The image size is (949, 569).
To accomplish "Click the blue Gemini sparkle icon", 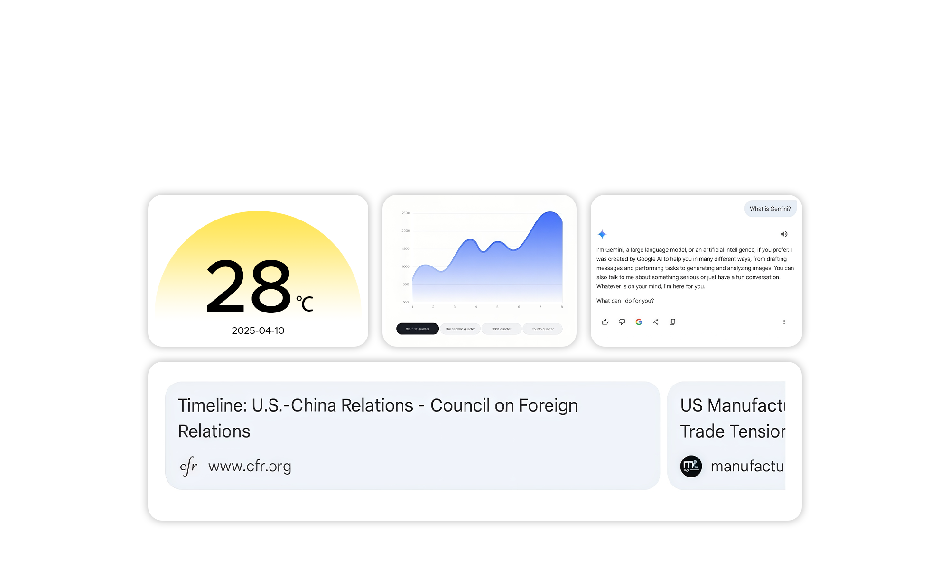I will click(602, 234).
